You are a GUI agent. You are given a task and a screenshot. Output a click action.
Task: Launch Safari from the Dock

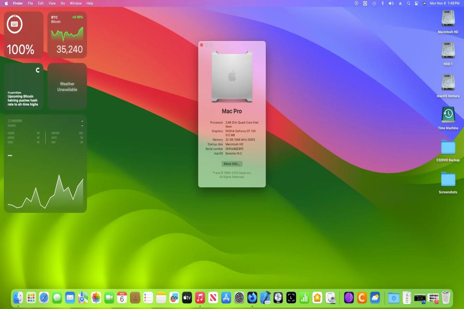click(44, 298)
